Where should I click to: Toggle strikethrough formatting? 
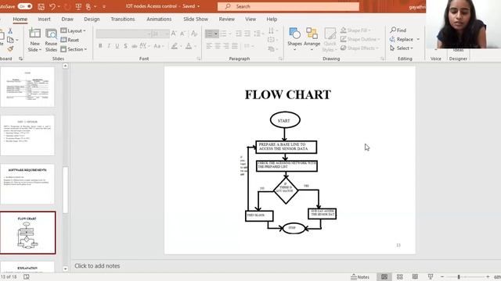(134, 46)
